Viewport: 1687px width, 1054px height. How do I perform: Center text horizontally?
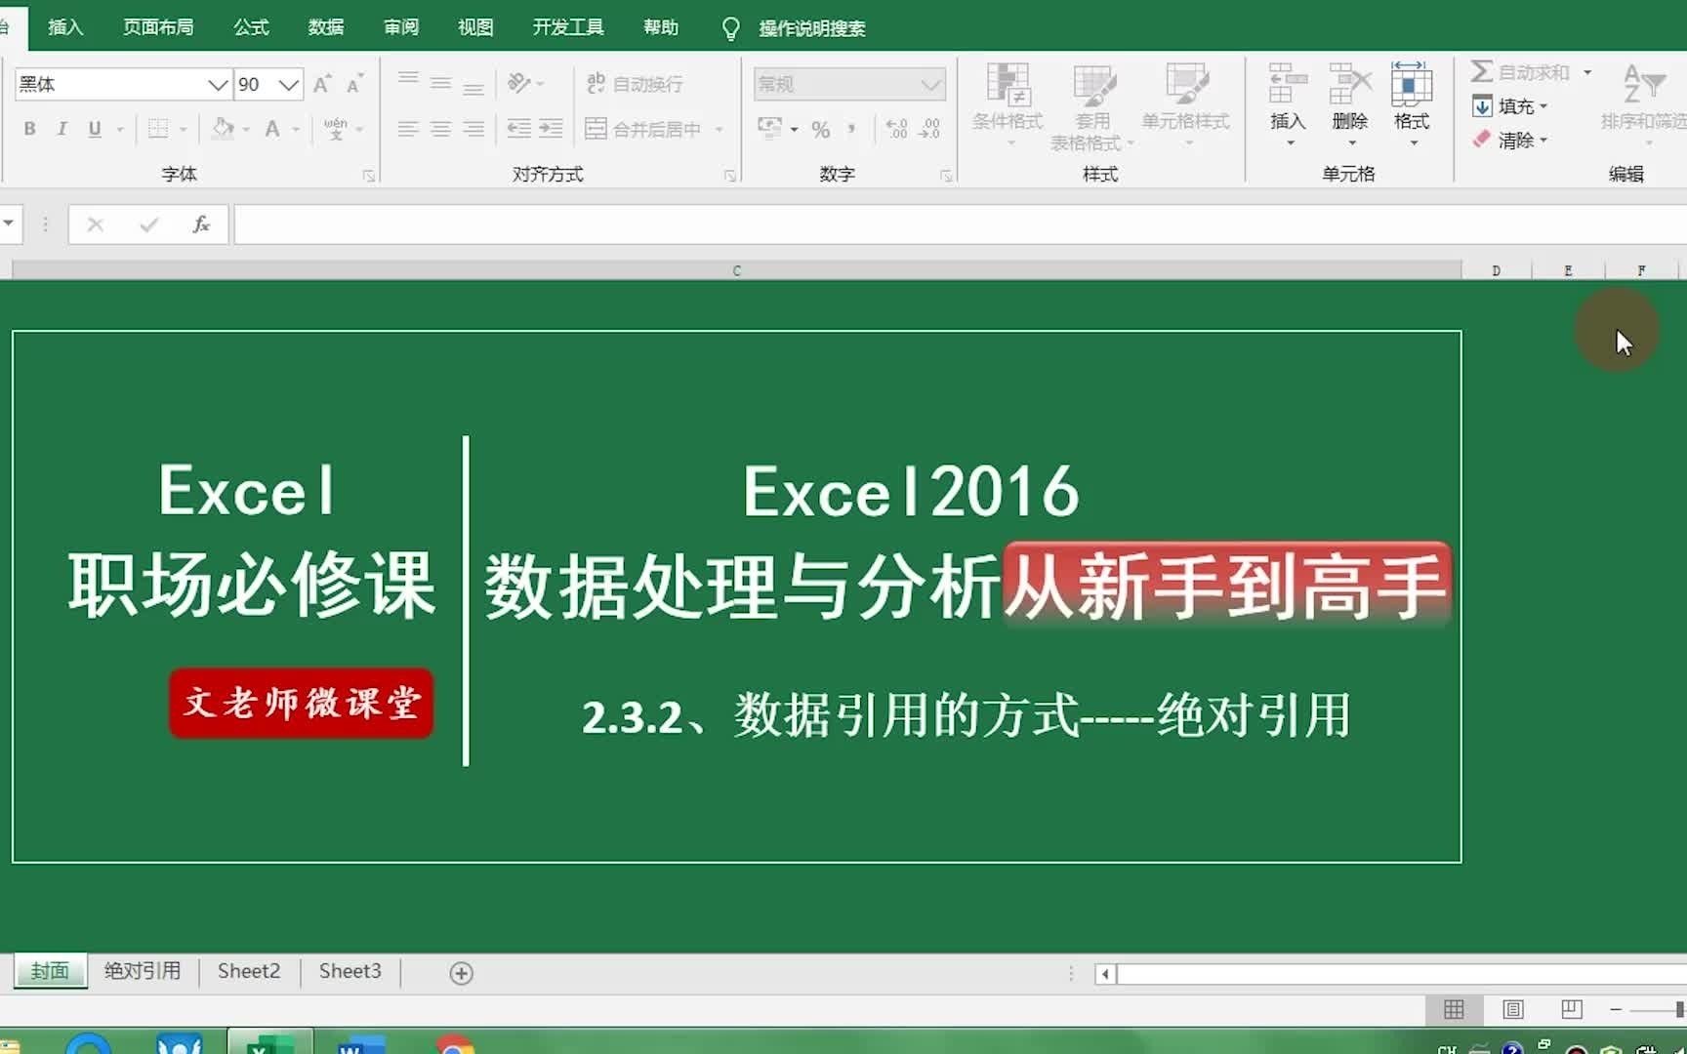(441, 129)
